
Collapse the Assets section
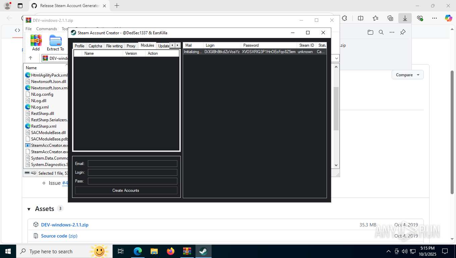29,209
